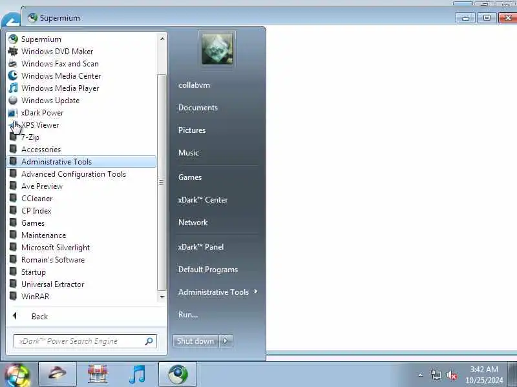The image size is (517, 387).
Task: Open the WinRAR folder icon
Action: click(13, 296)
